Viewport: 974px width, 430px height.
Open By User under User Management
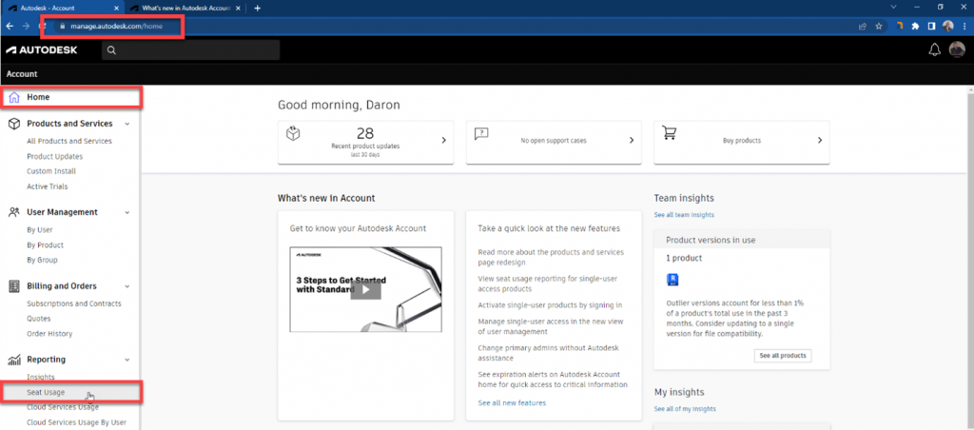click(x=40, y=230)
